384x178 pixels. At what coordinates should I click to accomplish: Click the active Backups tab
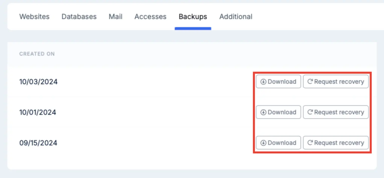coord(193,17)
